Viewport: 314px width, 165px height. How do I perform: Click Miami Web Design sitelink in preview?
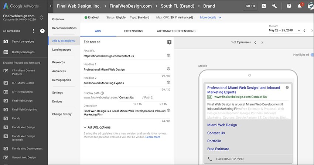tap(222, 125)
